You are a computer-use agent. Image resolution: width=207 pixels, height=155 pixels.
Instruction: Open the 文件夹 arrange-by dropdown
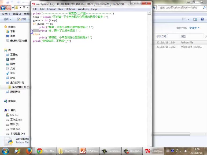194,28
